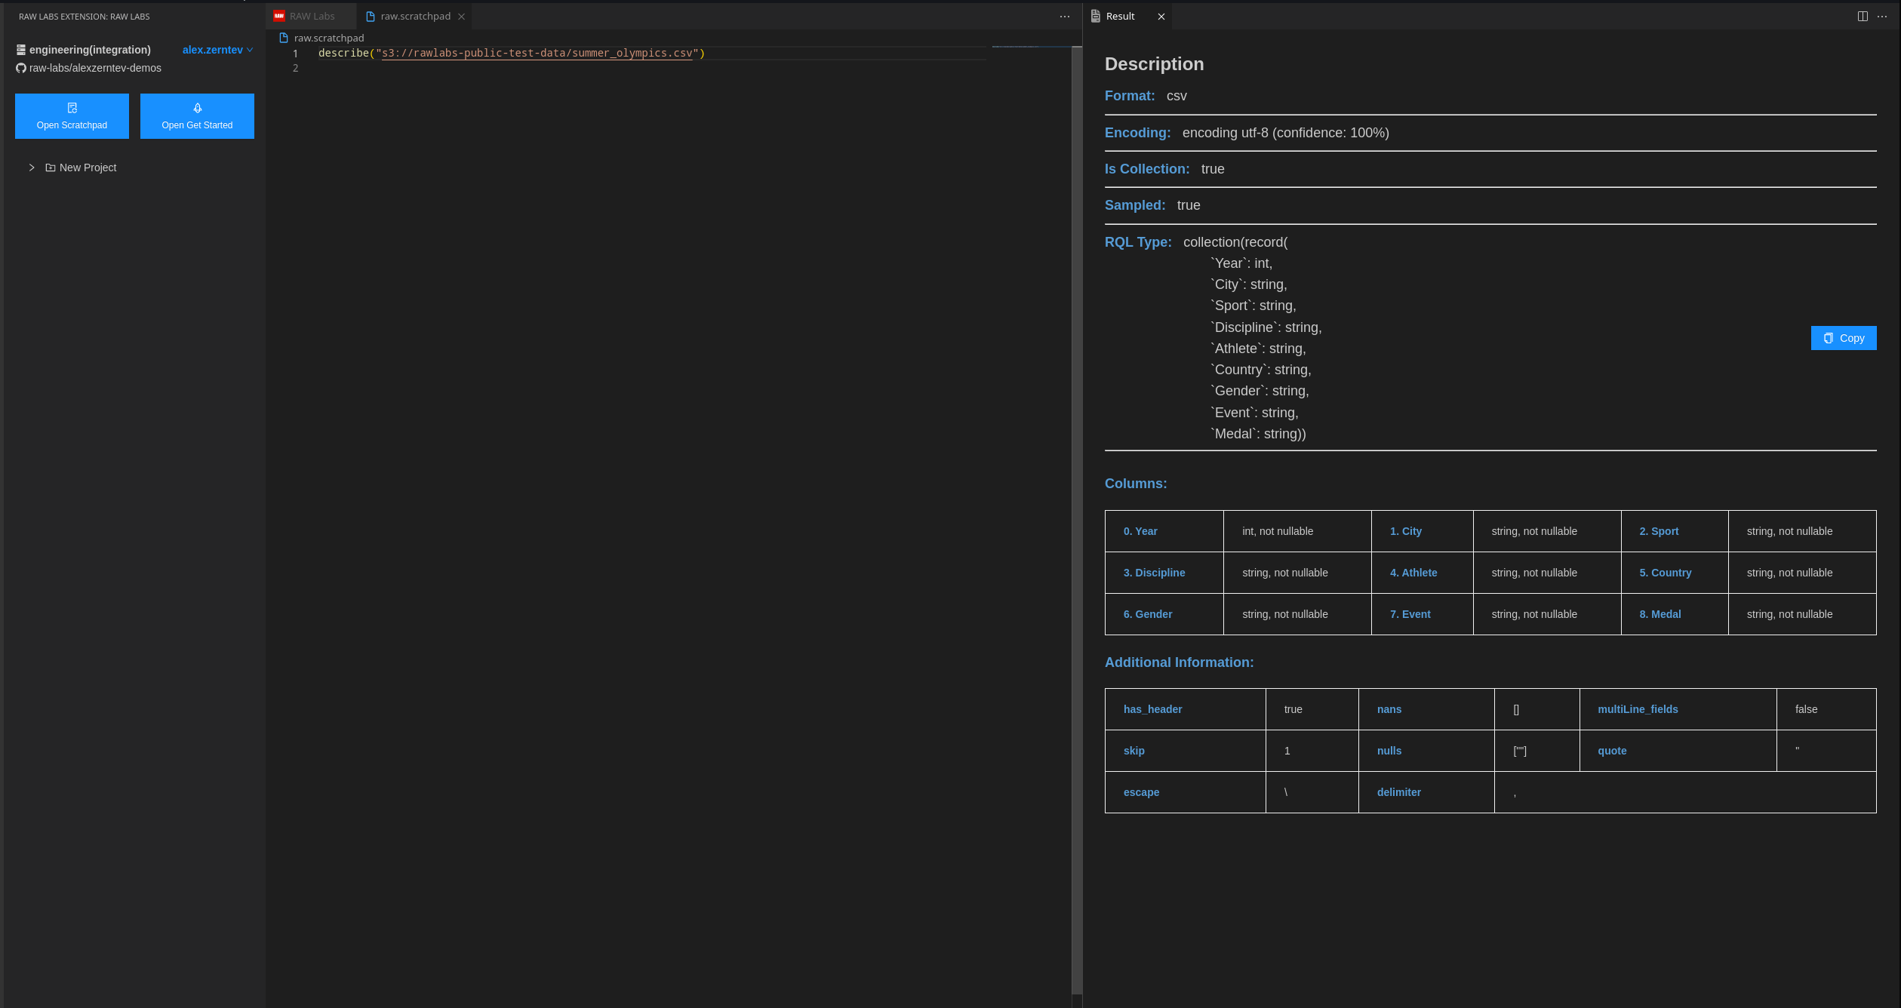The image size is (1901, 1008).
Task: Click the RAW Labs red logo icon
Action: coord(279,16)
